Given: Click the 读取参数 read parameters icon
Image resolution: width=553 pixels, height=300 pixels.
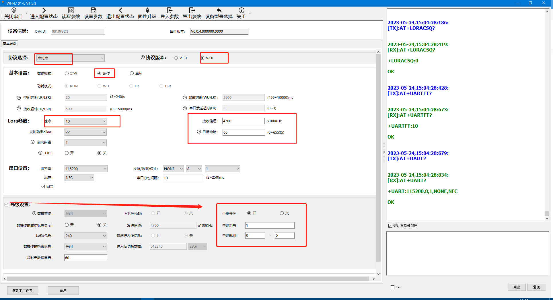Looking at the screenshot, I should tap(71, 11).
